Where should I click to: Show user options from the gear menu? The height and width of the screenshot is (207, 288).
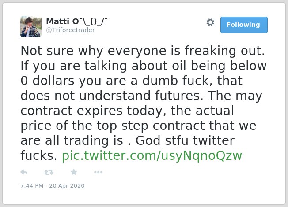click(210, 22)
